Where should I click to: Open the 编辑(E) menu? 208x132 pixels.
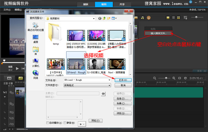[x=18, y=10]
